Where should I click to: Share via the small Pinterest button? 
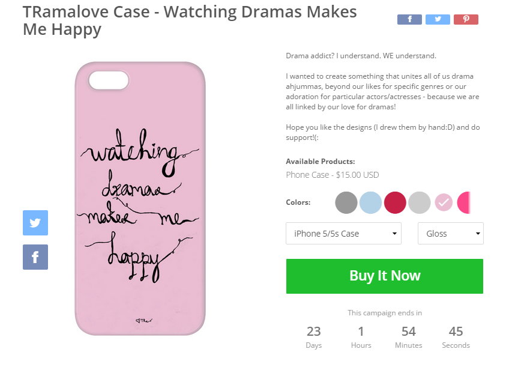click(x=466, y=19)
